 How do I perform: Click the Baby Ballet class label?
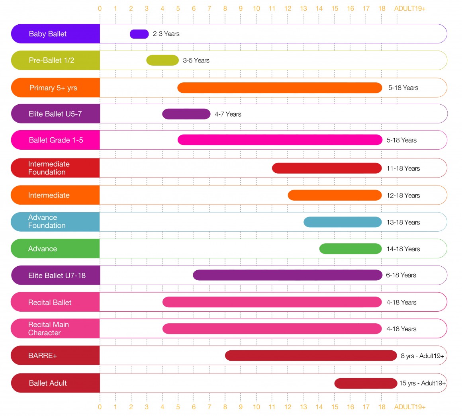[x=48, y=34]
